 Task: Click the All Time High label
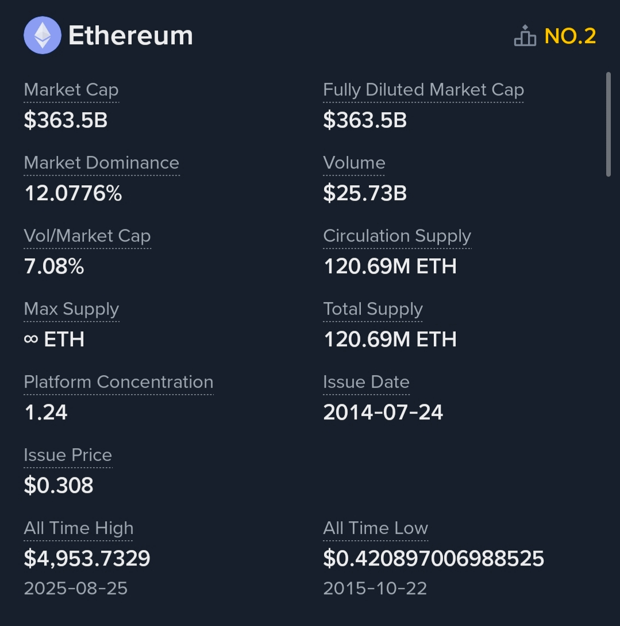pos(79,528)
